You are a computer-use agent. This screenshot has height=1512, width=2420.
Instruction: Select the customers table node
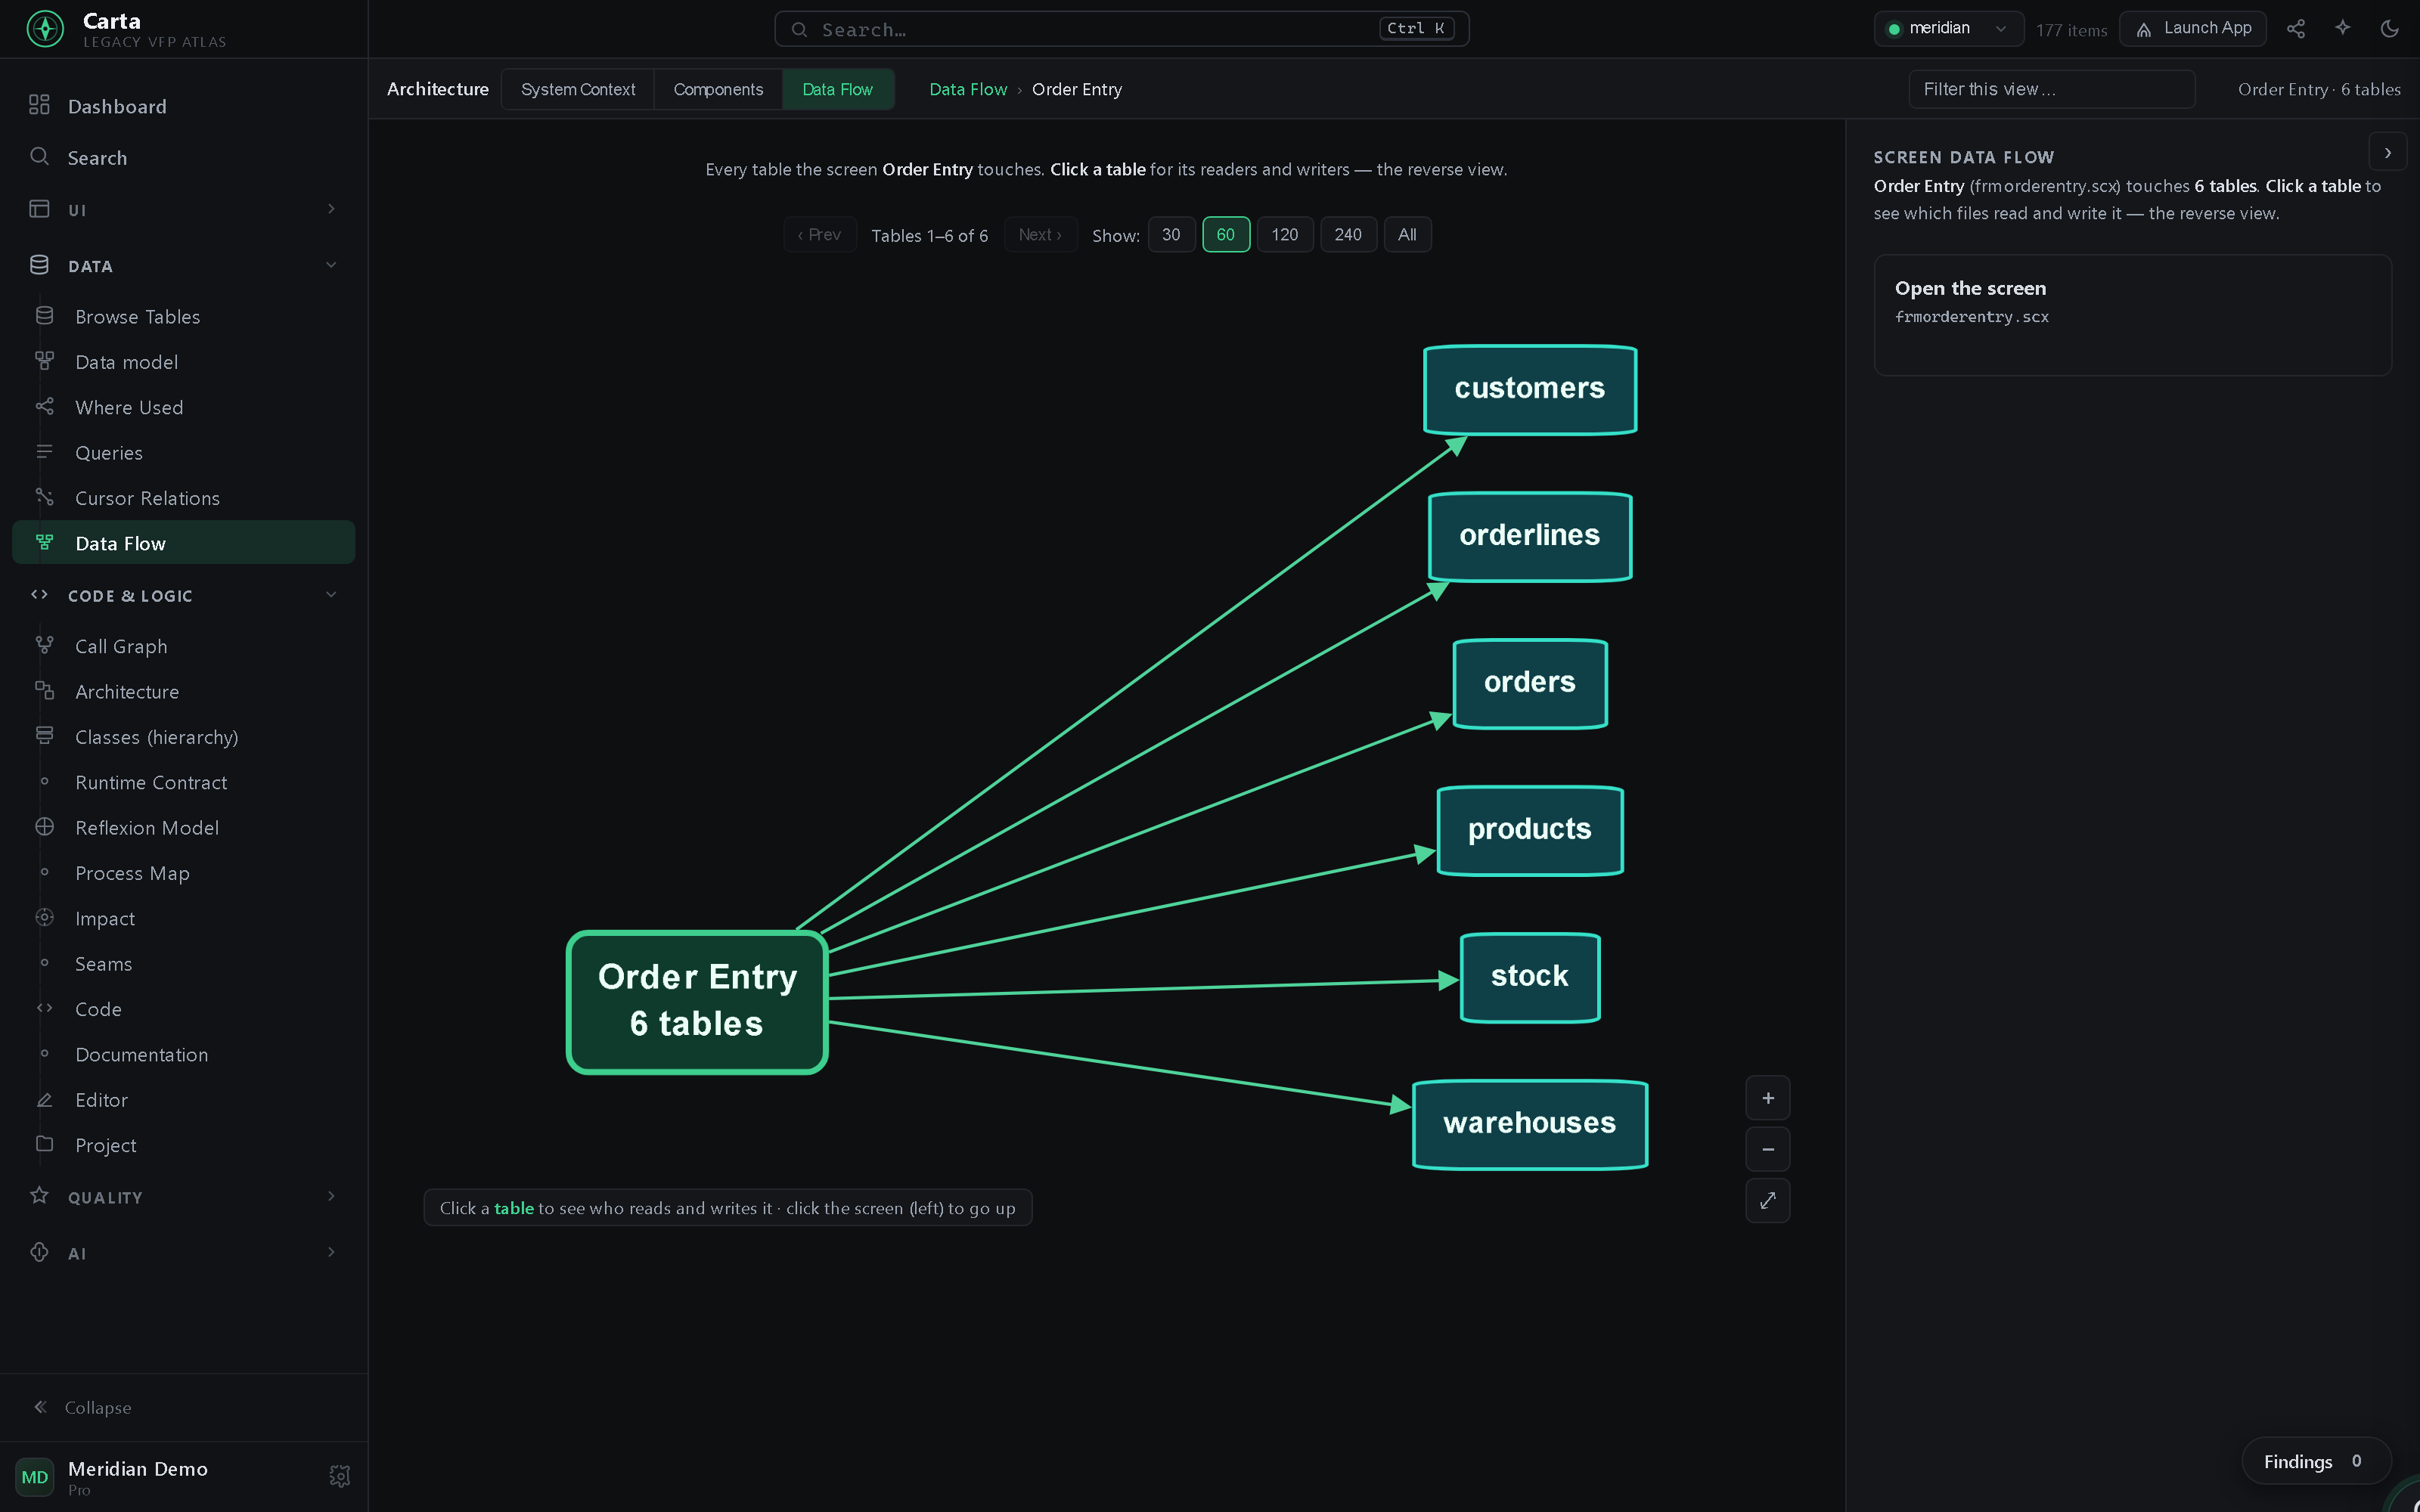[x=1529, y=389]
